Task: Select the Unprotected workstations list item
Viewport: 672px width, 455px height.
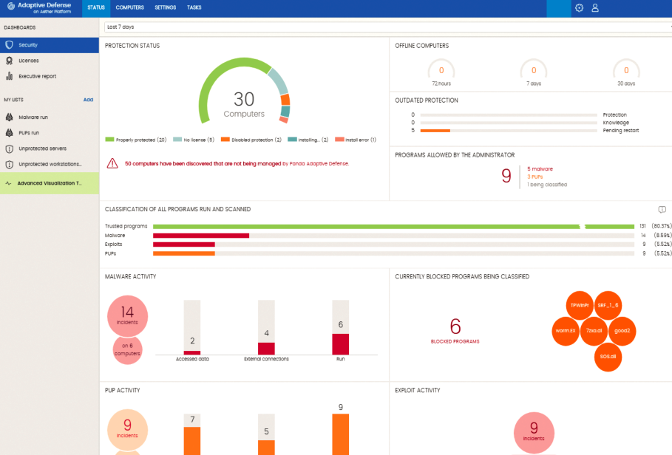Action: click(50, 165)
